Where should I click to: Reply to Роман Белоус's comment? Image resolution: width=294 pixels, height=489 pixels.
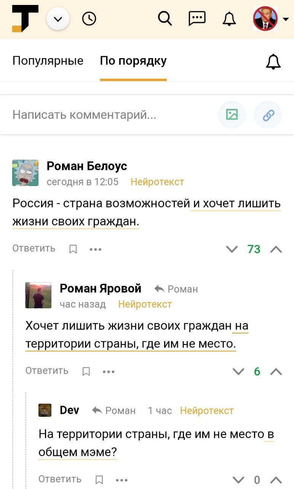click(34, 248)
